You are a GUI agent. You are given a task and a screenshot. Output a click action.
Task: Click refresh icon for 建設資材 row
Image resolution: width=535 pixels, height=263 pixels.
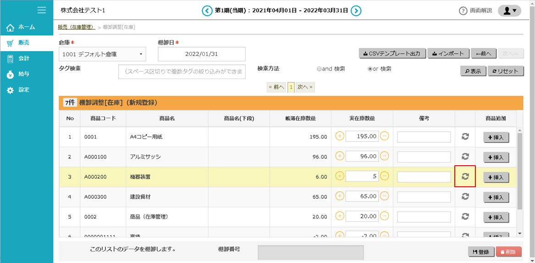(465, 196)
